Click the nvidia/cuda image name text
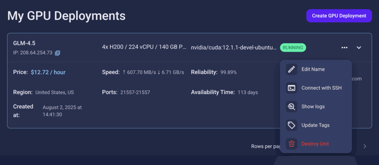The width and height of the screenshot is (379, 165). click(234, 47)
